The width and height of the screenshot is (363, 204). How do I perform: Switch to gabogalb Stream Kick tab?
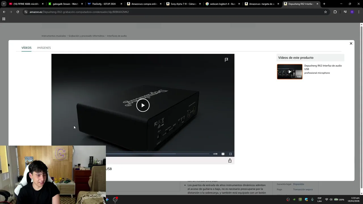click(x=65, y=4)
